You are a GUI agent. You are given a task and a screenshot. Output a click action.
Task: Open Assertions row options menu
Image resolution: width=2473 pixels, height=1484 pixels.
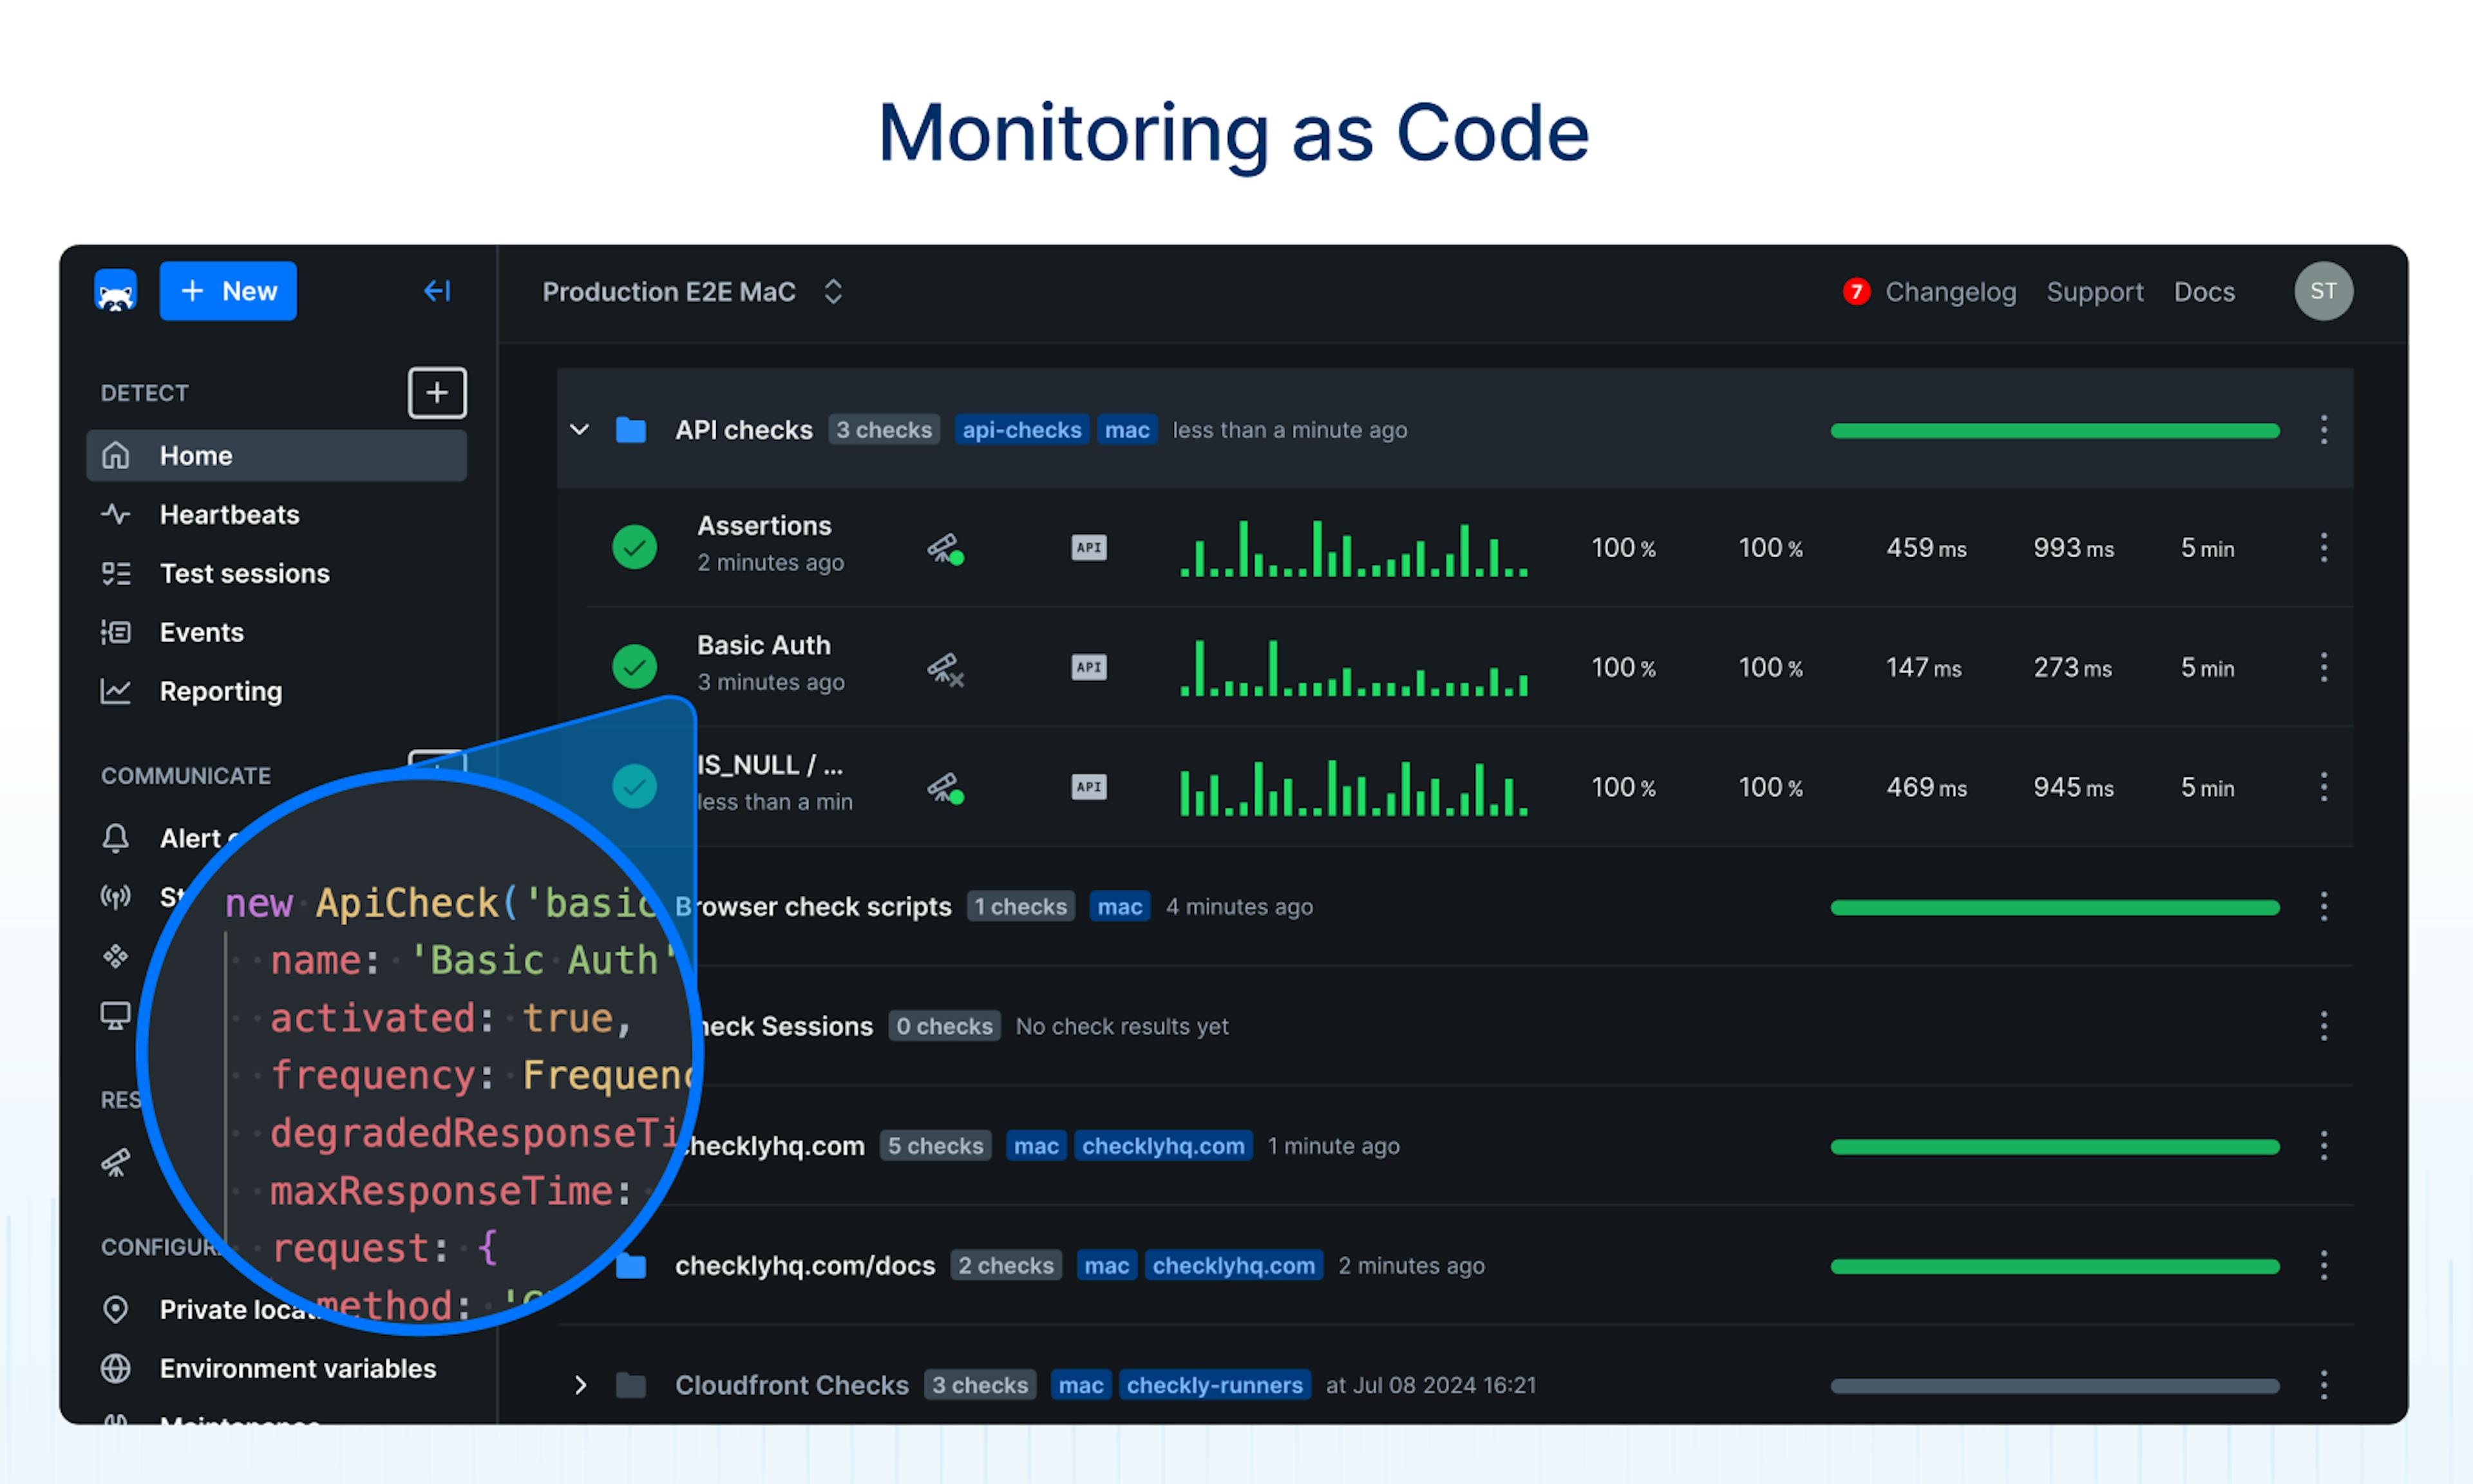[x=2323, y=547]
